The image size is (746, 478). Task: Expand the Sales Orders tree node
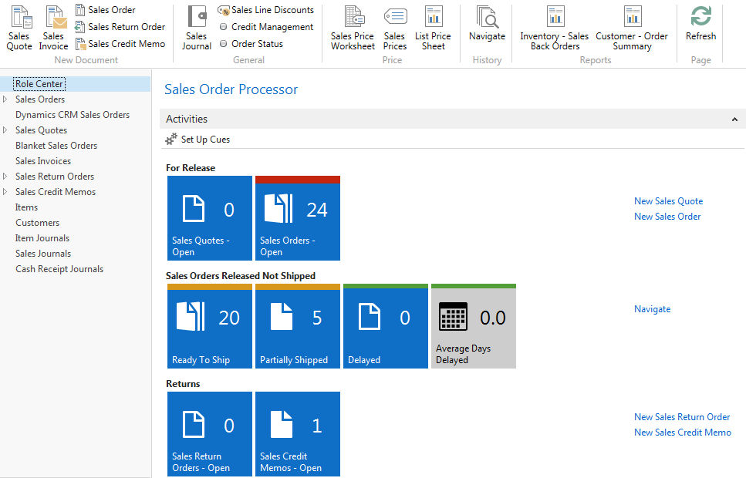(5, 99)
